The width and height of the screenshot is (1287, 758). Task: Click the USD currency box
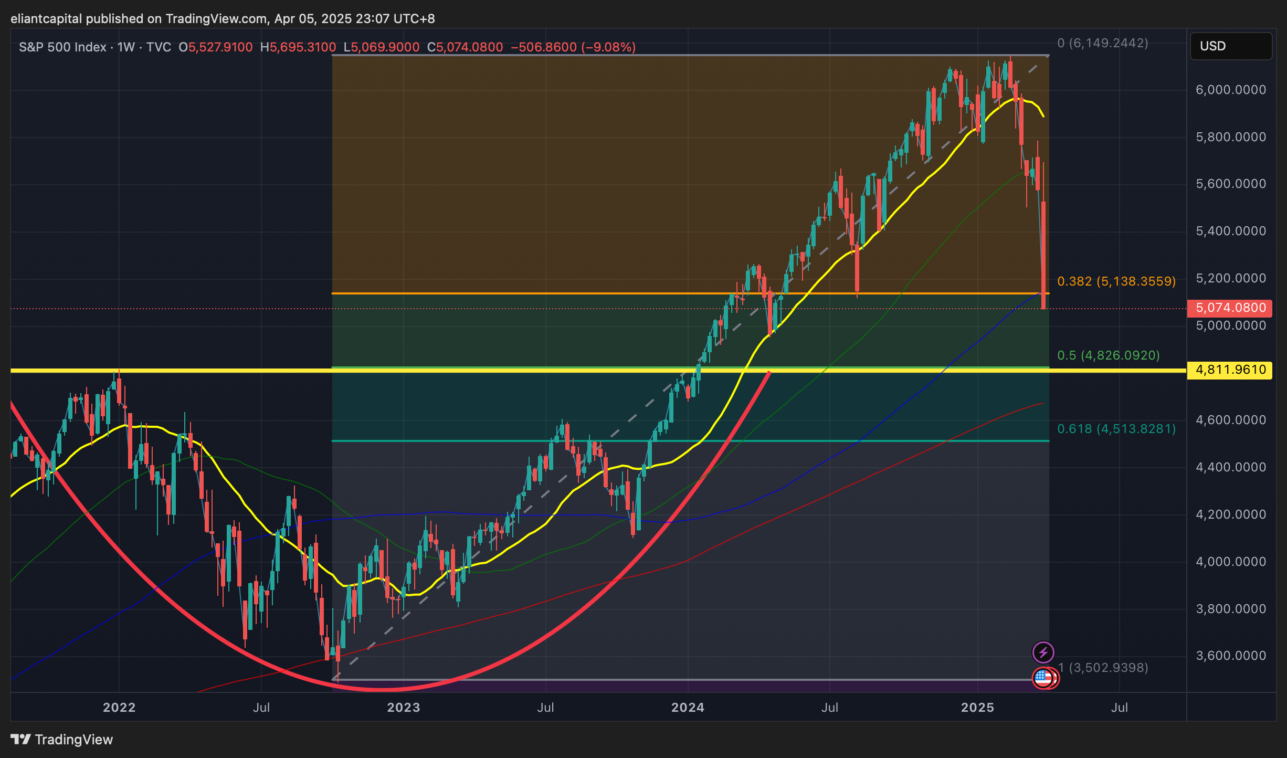click(x=1230, y=46)
